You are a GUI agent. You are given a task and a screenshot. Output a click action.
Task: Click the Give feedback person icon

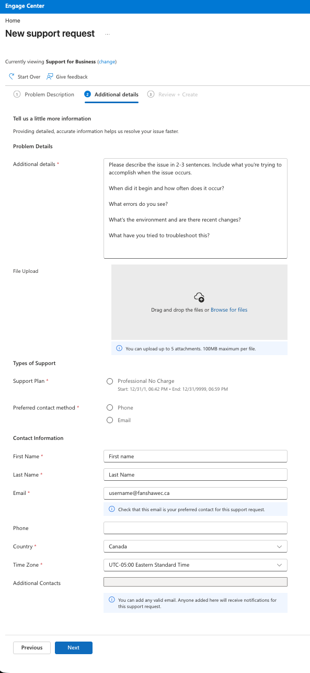50,76
